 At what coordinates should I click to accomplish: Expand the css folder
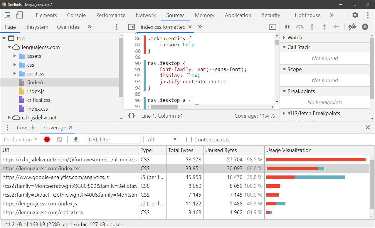coord(15,65)
